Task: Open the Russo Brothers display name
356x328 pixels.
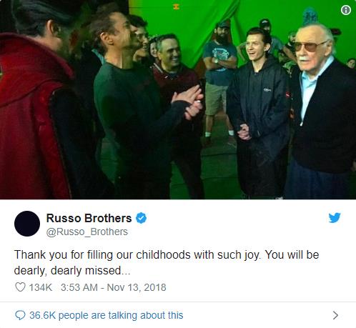Action: tap(89, 218)
